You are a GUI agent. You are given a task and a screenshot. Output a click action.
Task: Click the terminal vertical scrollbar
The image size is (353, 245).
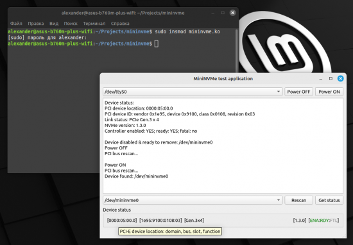click(236, 51)
